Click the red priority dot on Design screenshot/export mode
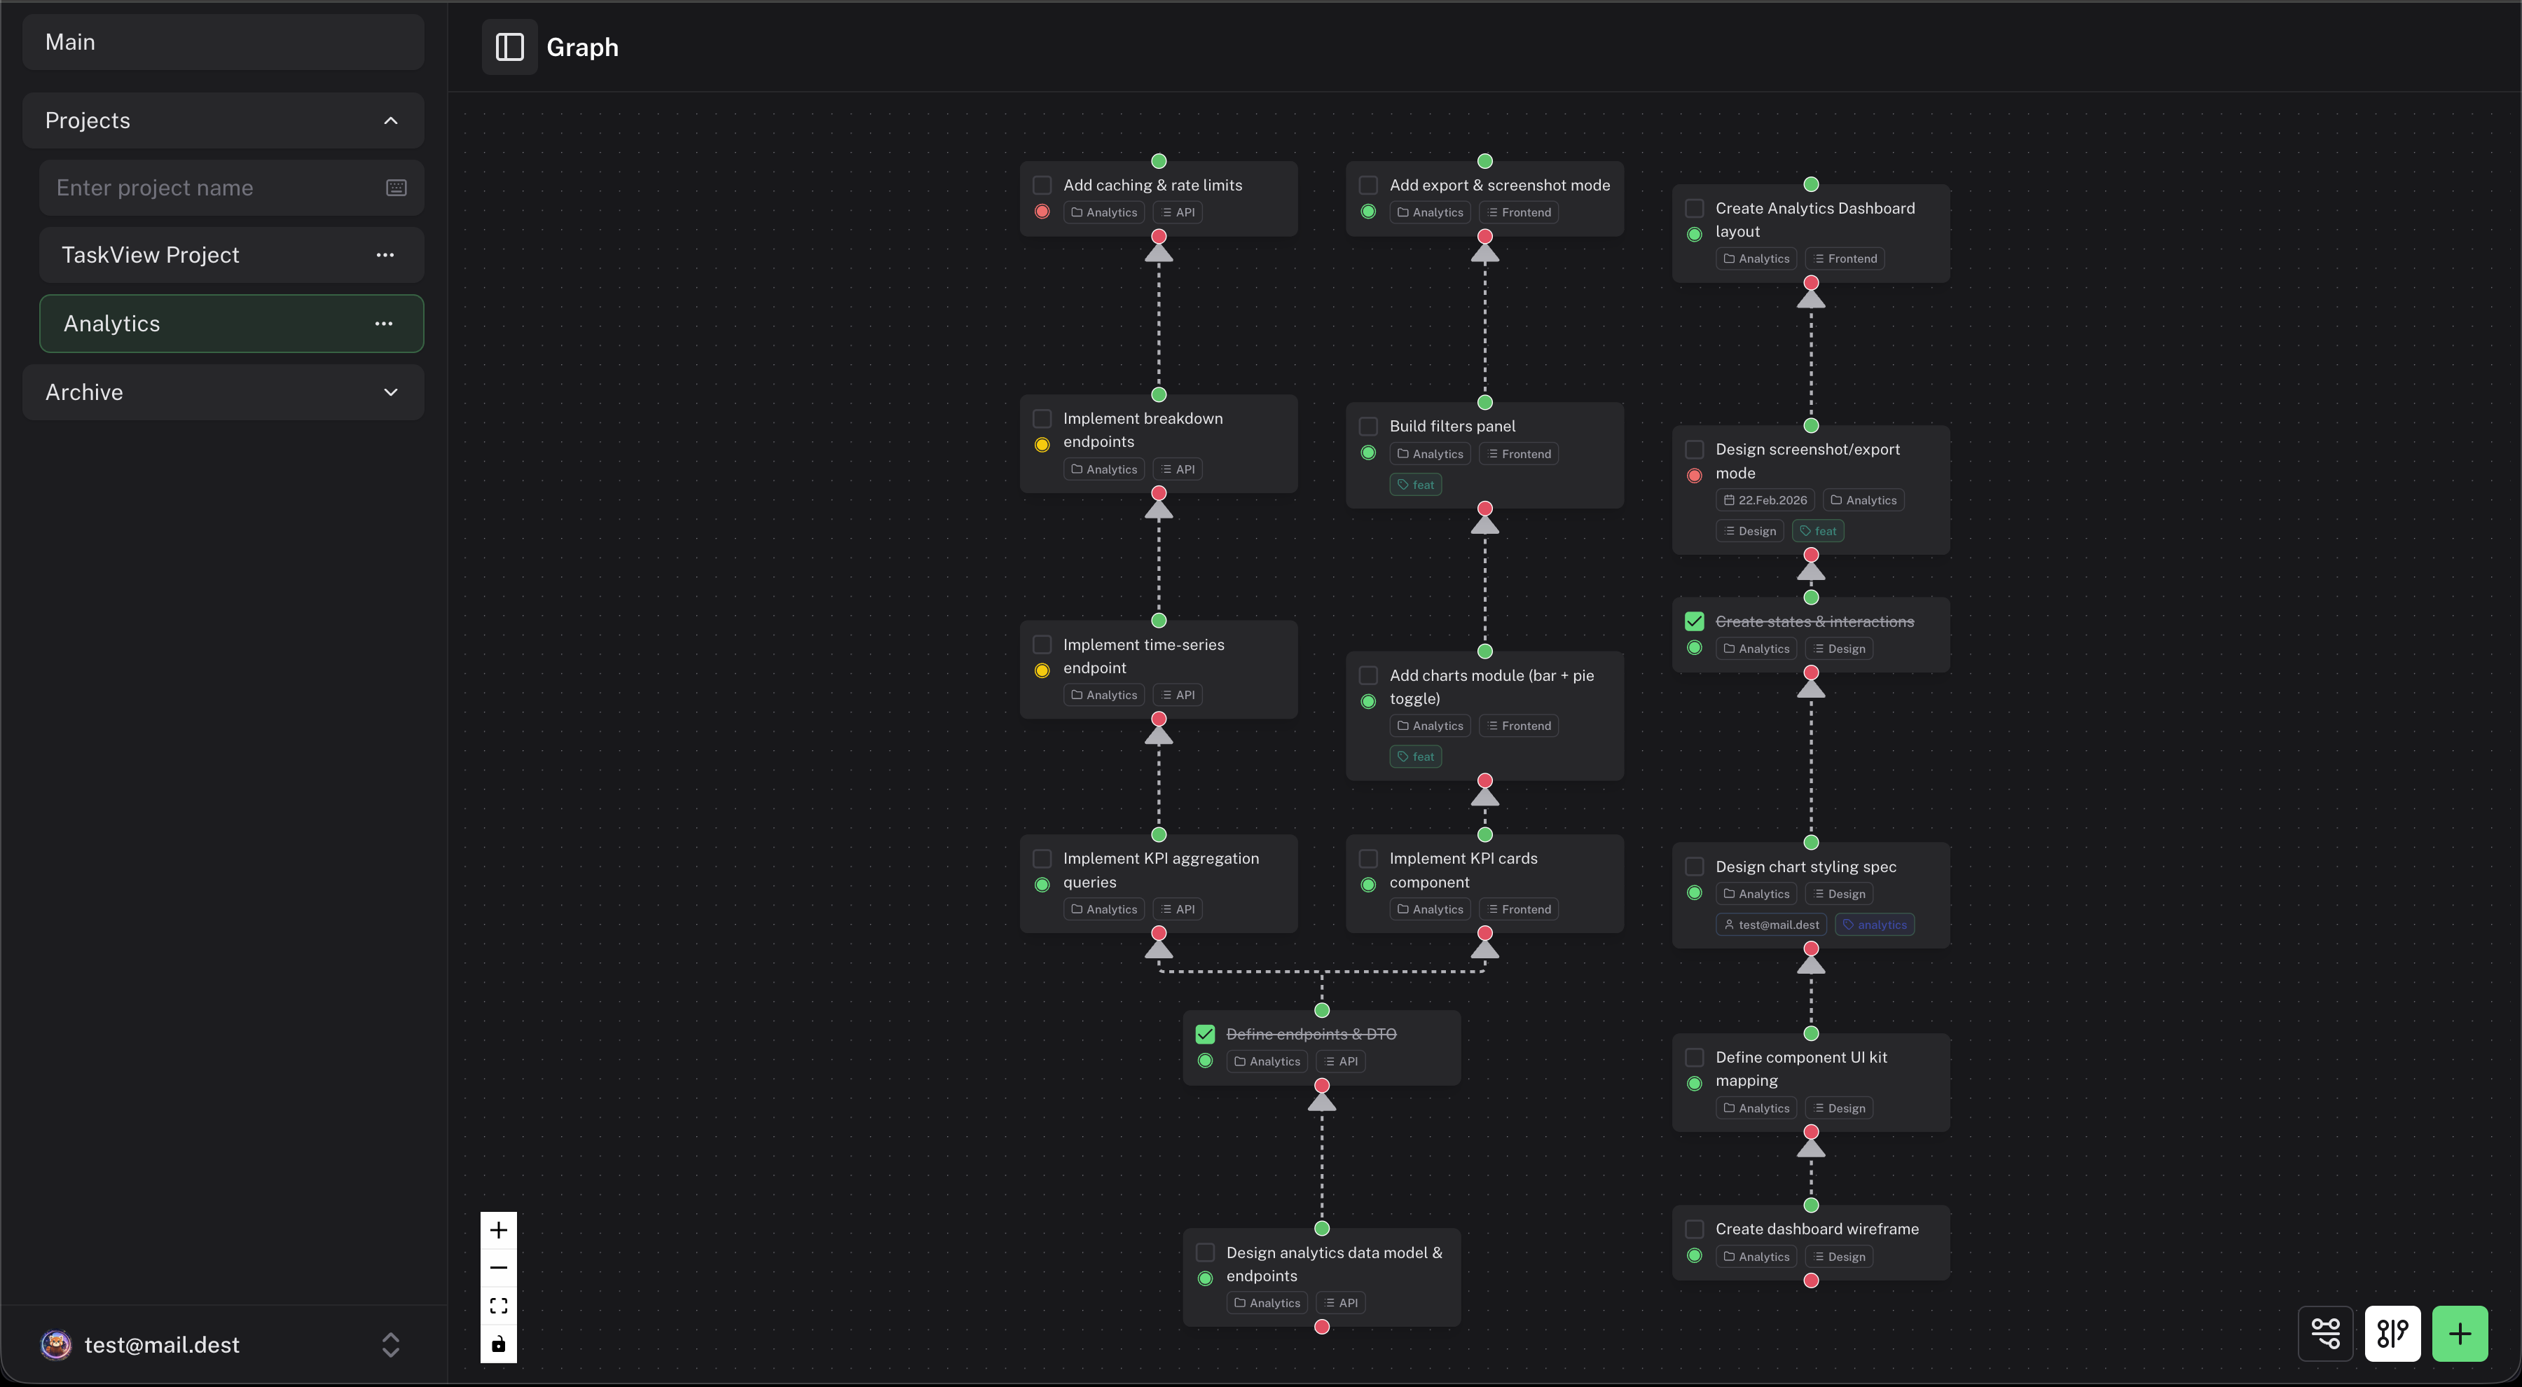2522x1387 pixels. (x=1694, y=476)
